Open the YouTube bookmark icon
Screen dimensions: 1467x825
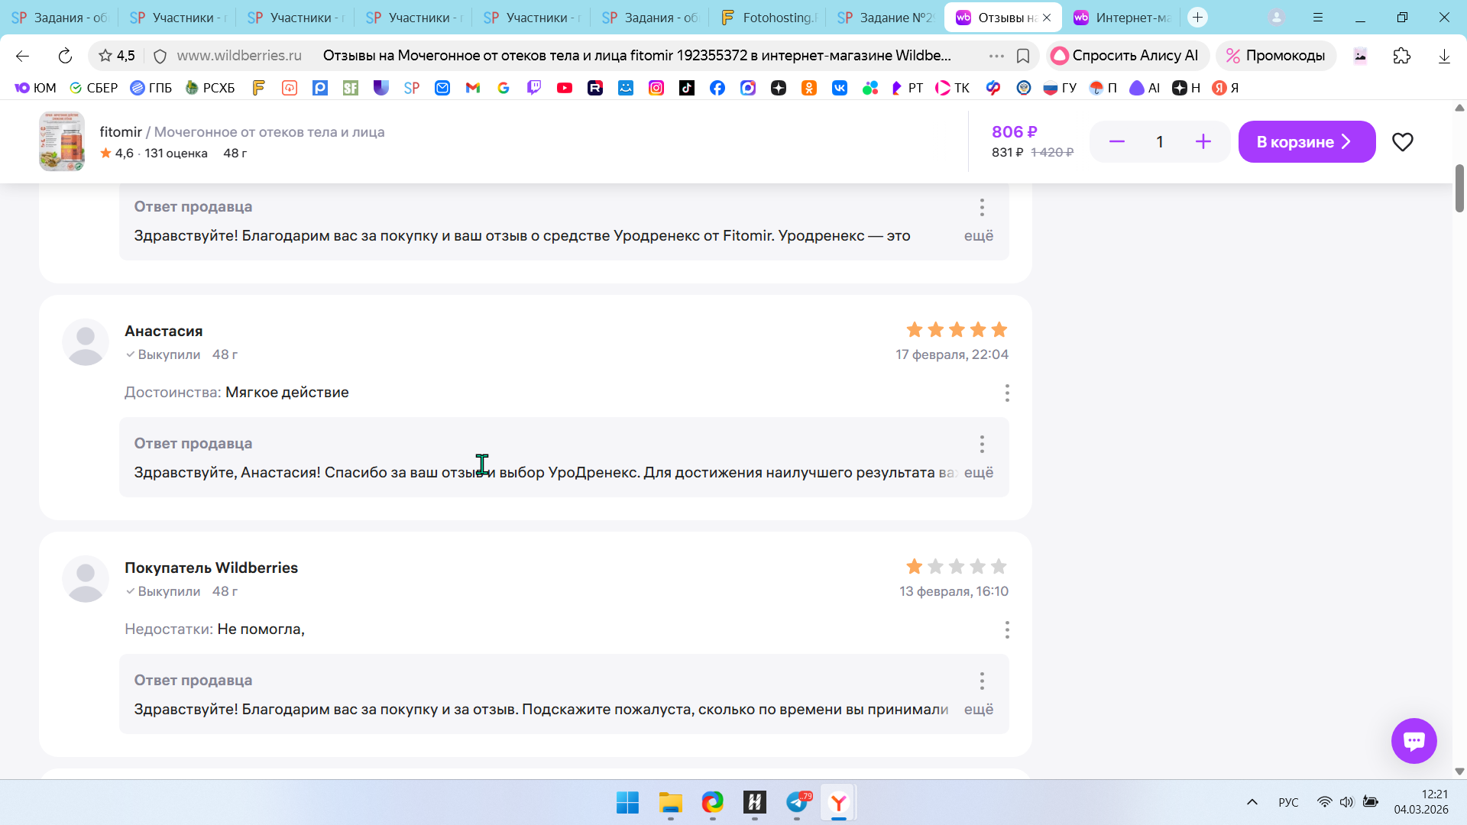[565, 88]
